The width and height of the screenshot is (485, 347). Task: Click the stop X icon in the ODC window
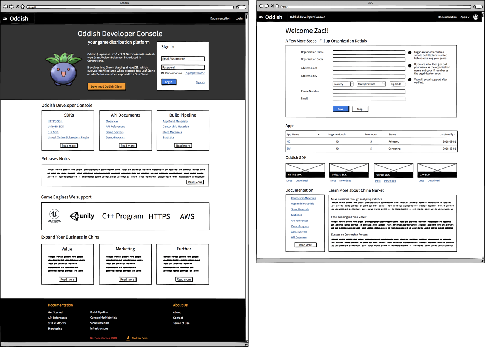pos(272,6)
